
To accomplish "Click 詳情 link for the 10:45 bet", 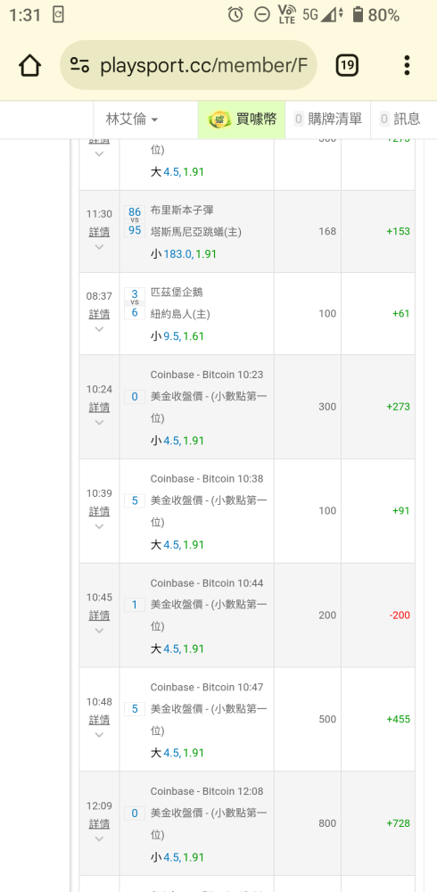I will (99, 615).
